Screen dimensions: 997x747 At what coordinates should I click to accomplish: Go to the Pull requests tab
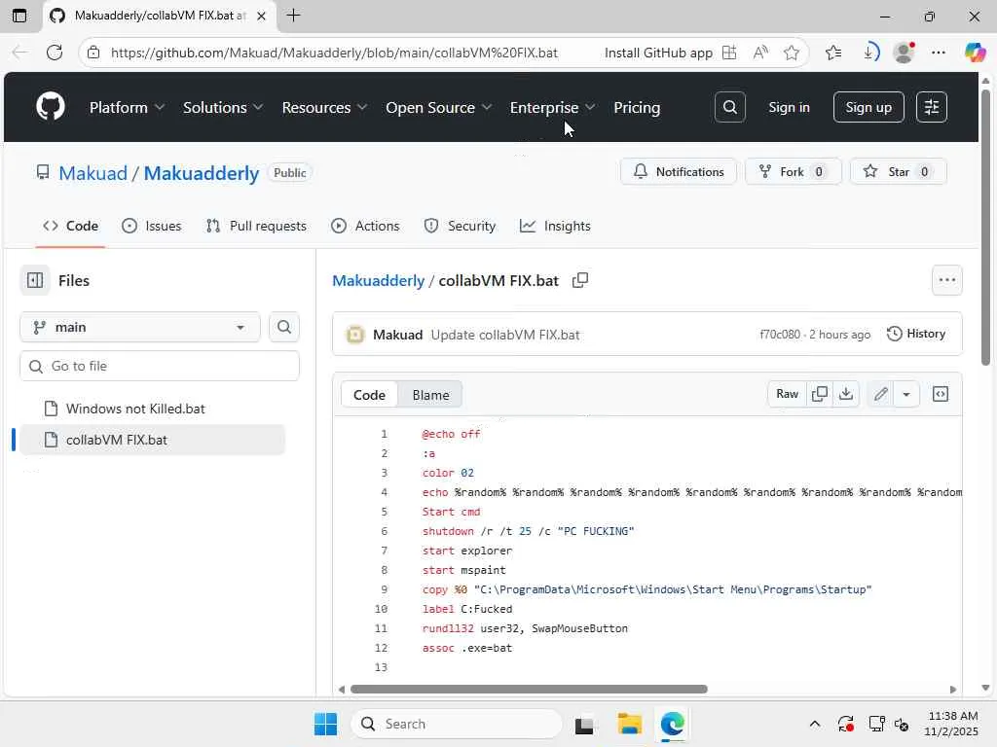click(x=256, y=226)
